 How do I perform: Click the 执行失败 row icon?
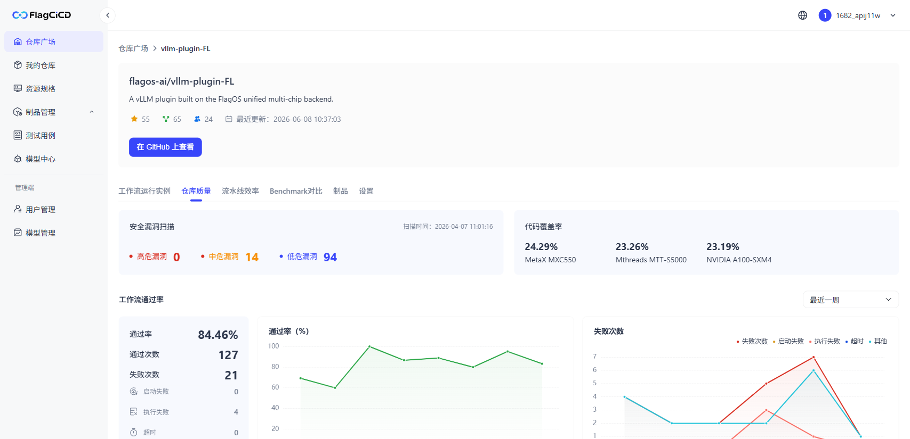(x=134, y=412)
